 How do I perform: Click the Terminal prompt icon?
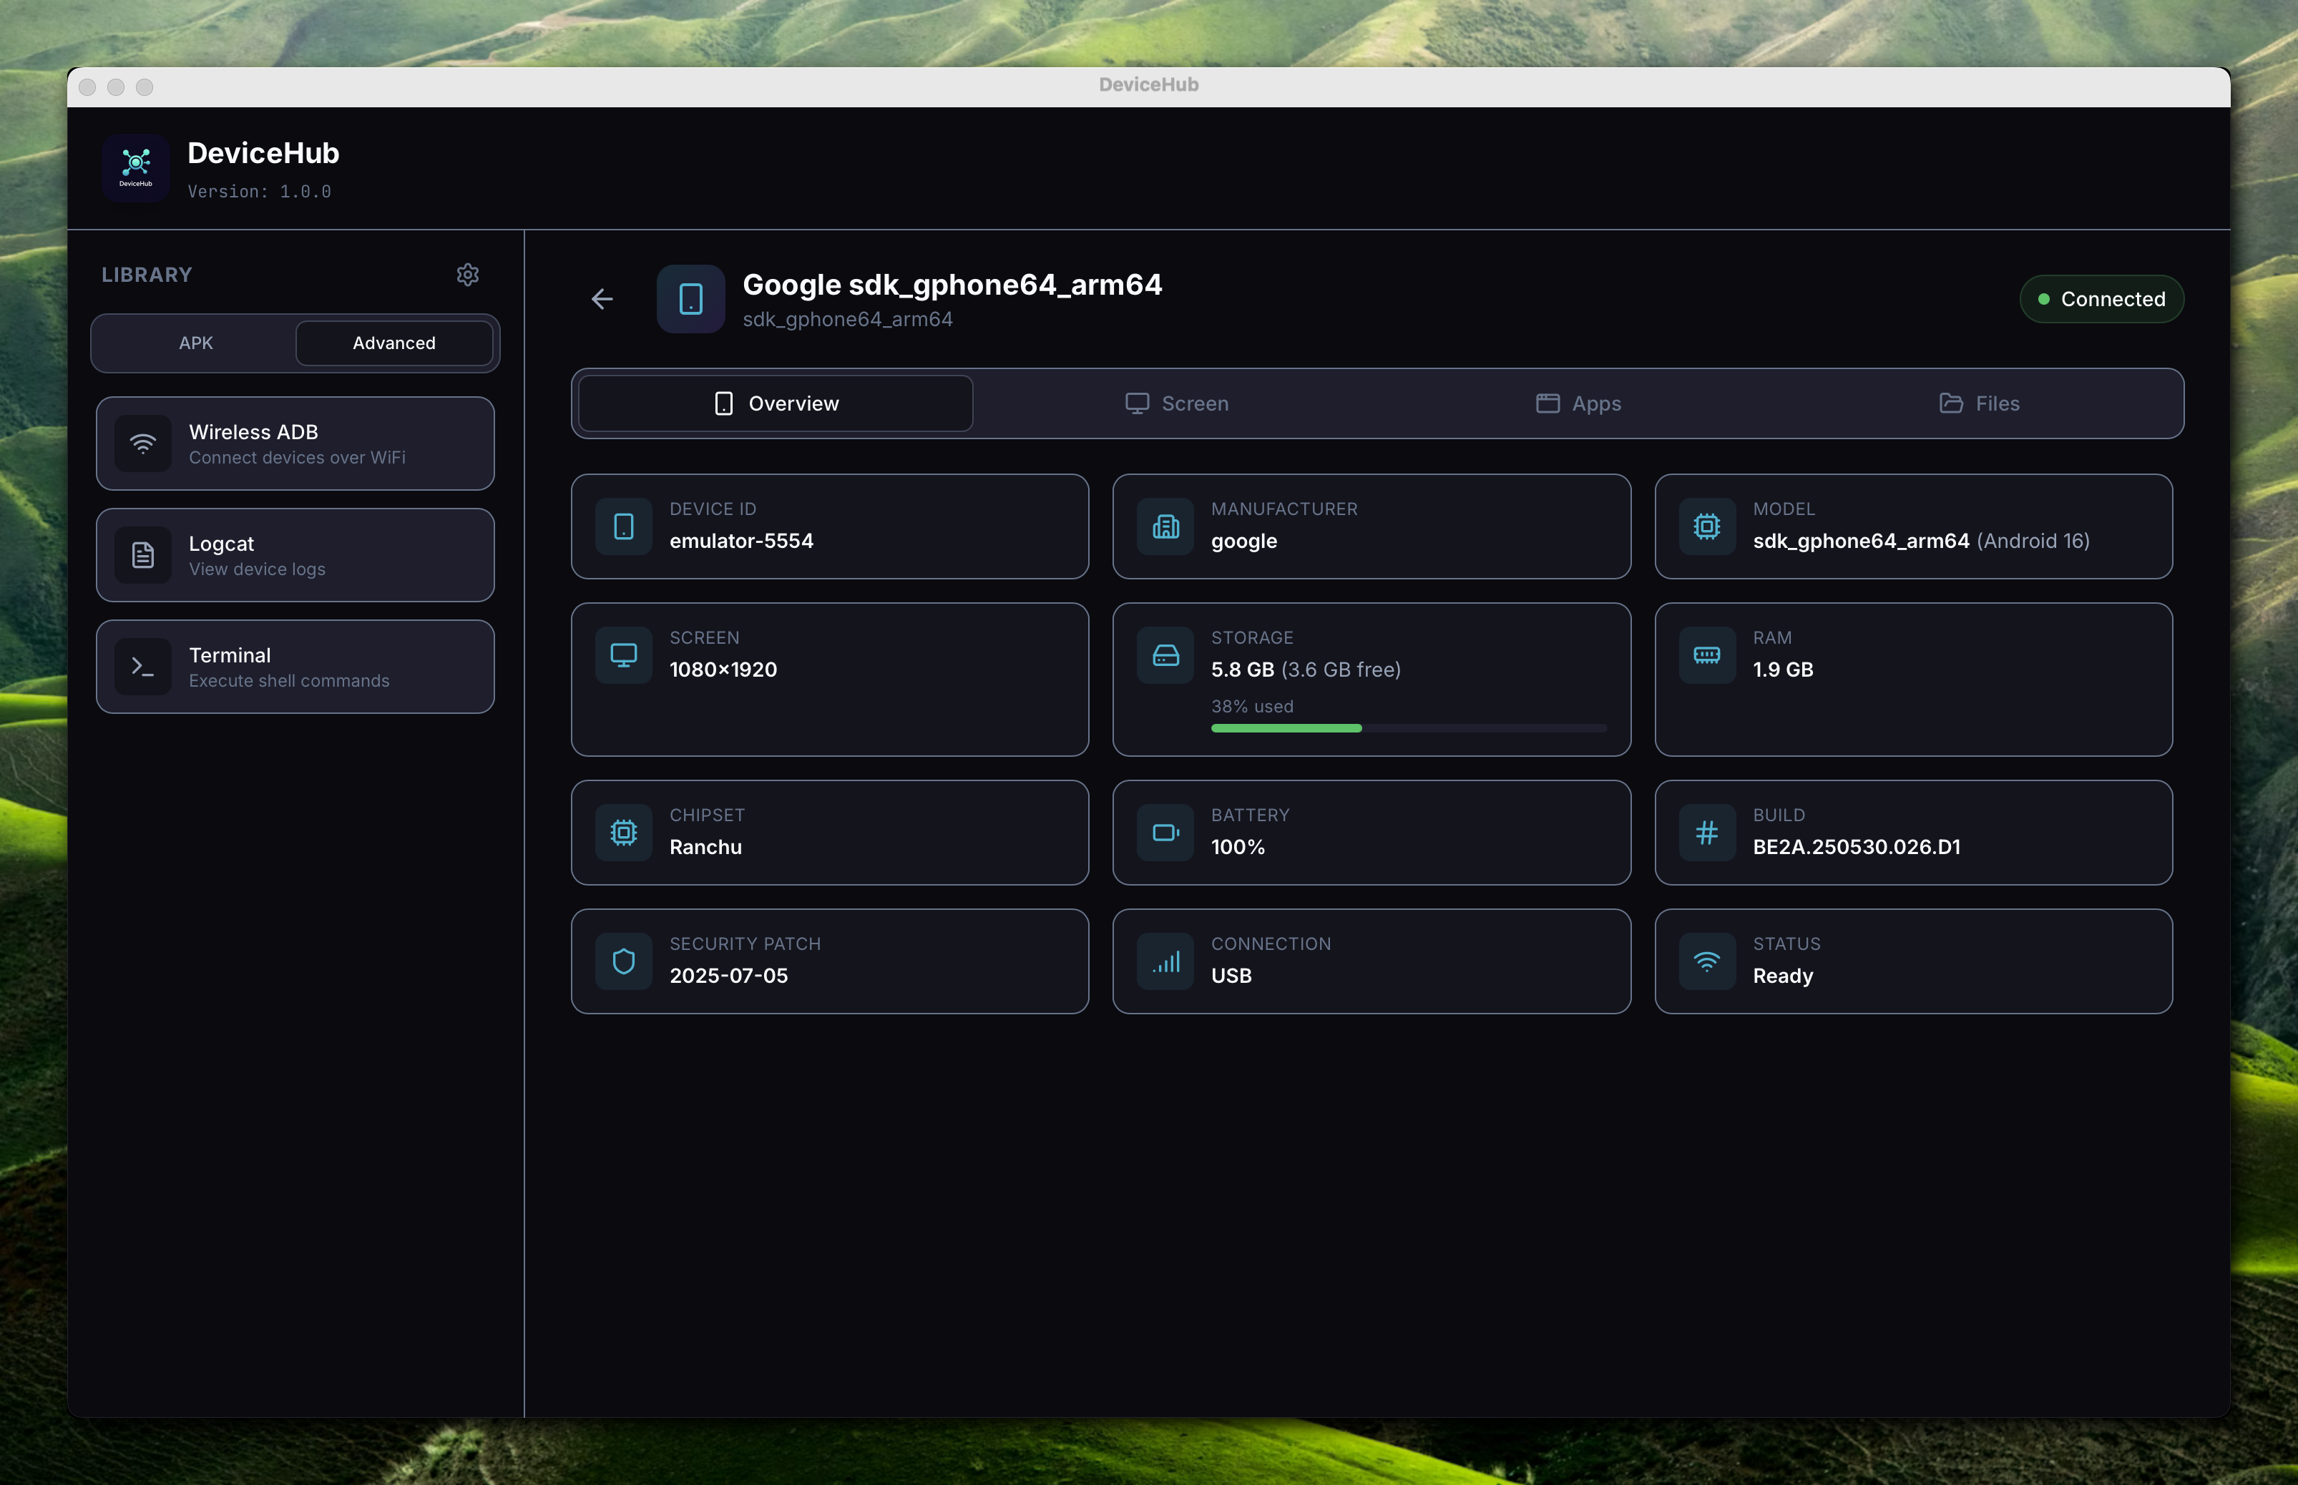(142, 667)
